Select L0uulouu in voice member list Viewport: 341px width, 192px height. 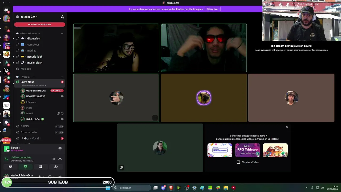42,102
